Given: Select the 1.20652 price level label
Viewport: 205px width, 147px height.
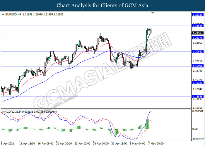Looking at the screenshot, I should (x=198, y=51).
